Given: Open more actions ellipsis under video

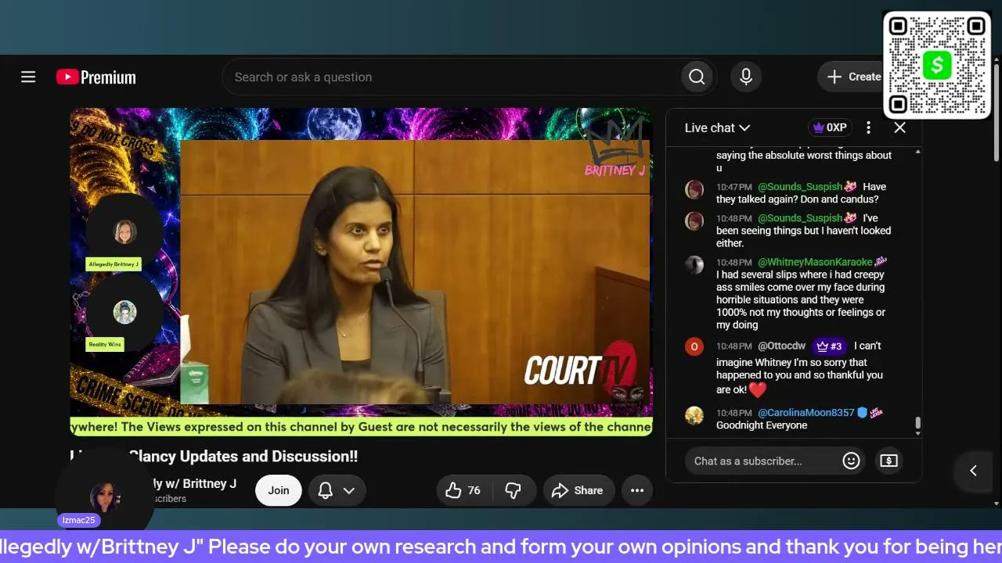Looking at the screenshot, I should click(x=637, y=490).
